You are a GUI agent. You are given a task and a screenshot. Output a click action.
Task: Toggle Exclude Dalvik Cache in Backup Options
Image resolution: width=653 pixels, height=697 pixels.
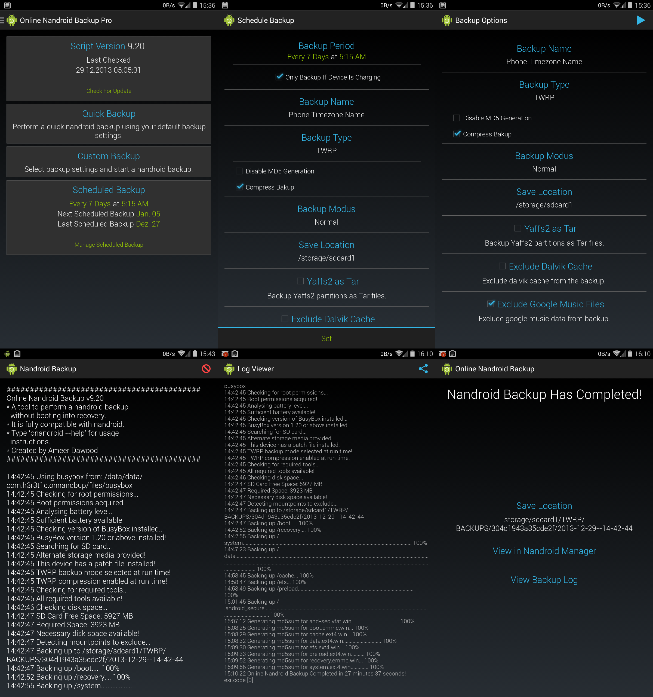coord(502,266)
